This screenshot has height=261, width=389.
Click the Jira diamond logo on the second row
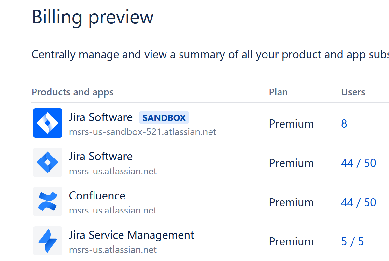pos(47,162)
